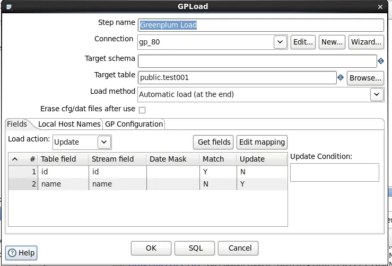This screenshot has width=392, height=266.
Task: Click Update cell 'N' in id row
Action: pos(262,172)
